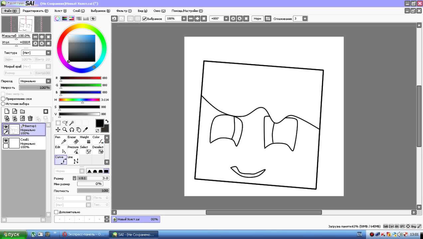
Task: Select the magic wand tool
Action: click(71, 123)
